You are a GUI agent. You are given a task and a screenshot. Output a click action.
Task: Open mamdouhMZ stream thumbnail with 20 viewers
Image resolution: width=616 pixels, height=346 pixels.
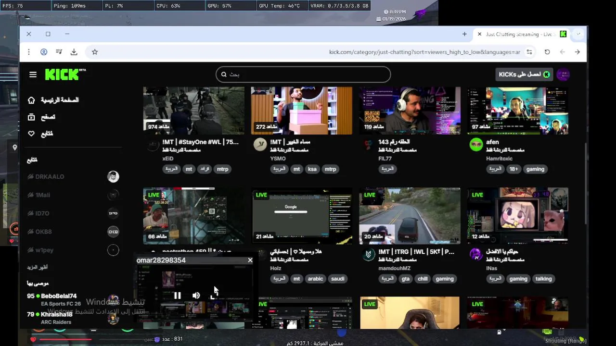tap(410, 216)
